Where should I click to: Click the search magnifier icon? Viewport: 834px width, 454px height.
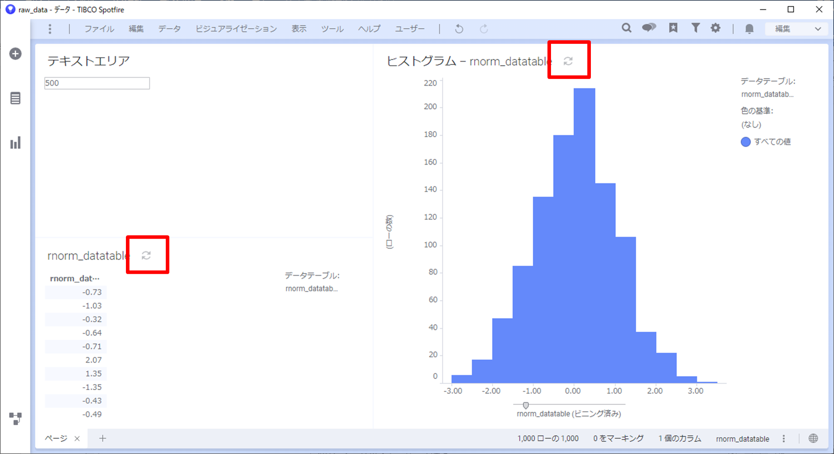(626, 28)
